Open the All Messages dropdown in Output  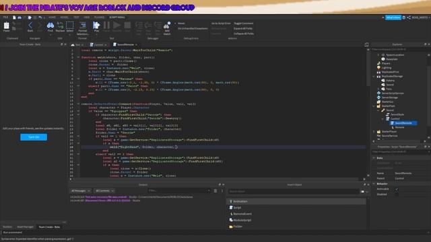81,191
